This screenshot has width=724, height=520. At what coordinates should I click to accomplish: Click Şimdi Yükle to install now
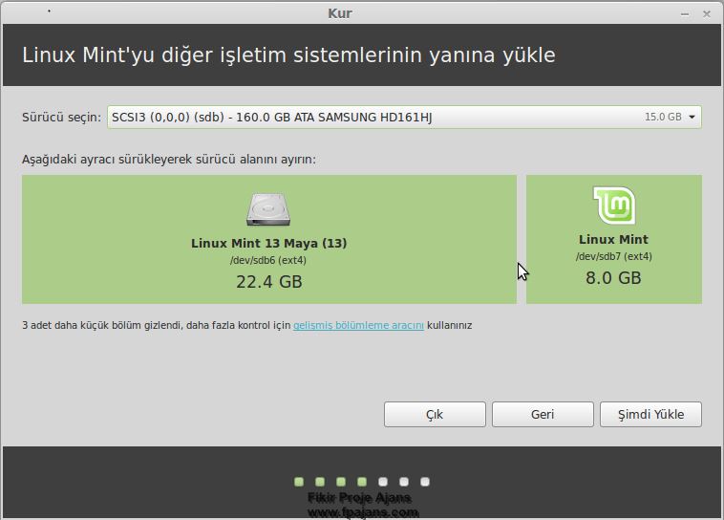click(650, 414)
